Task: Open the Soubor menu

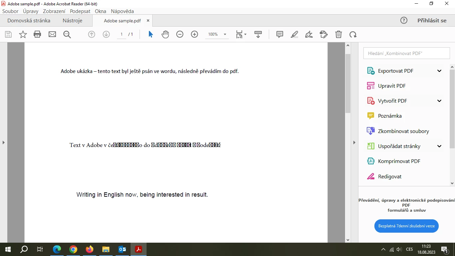Action: [10, 11]
